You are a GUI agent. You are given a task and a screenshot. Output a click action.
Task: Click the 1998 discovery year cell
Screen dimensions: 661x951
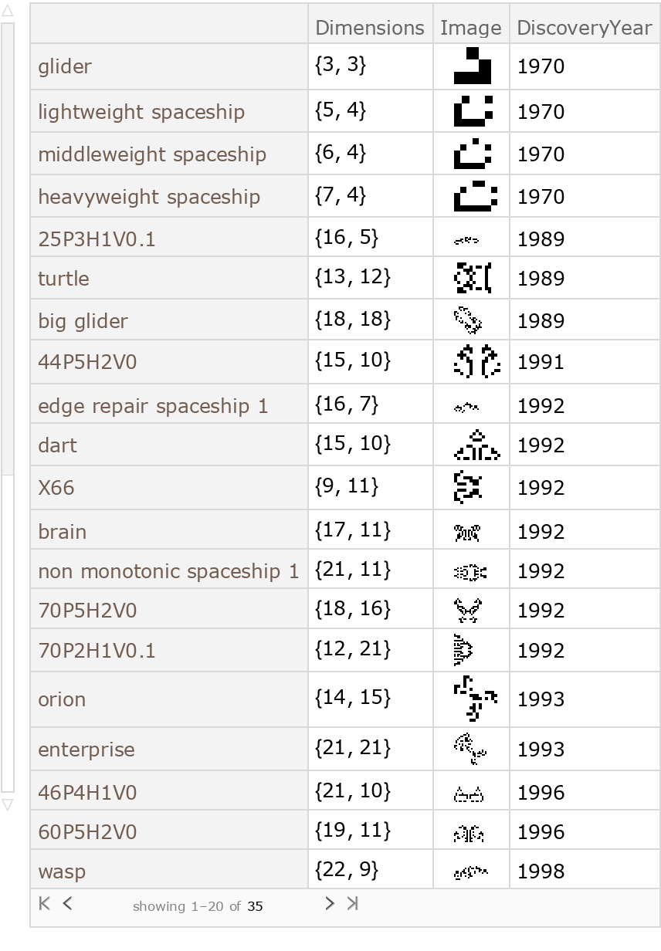coord(541,871)
